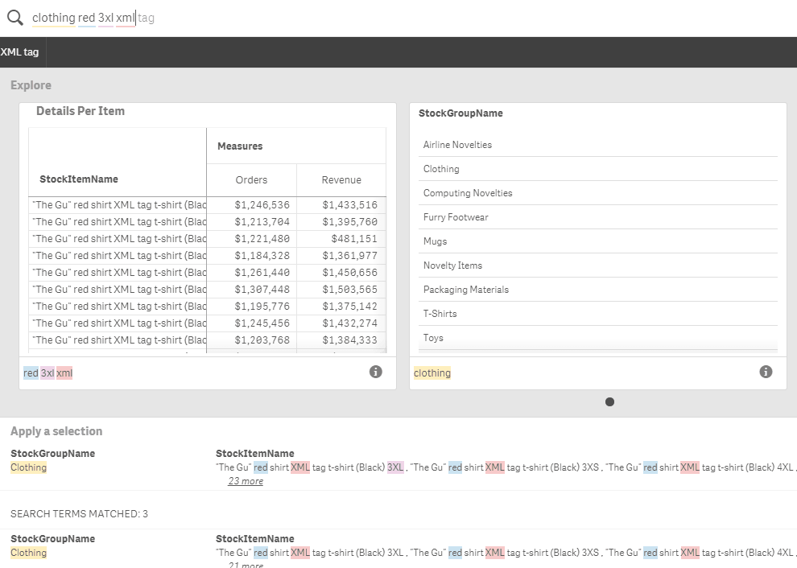Open the '23 more' link
Image resolution: width=797 pixels, height=568 pixels.
tap(246, 481)
